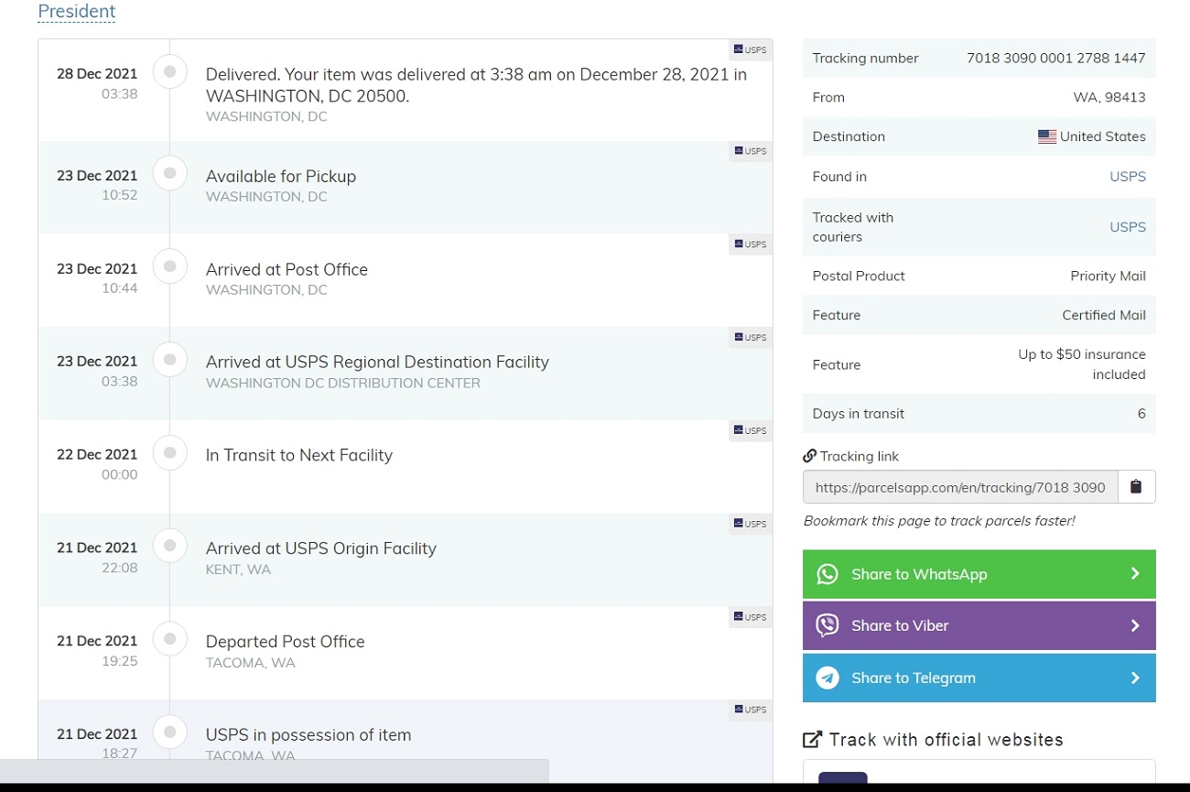
Task: Click the USPS badge on Available for Pickup
Action: click(751, 151)
